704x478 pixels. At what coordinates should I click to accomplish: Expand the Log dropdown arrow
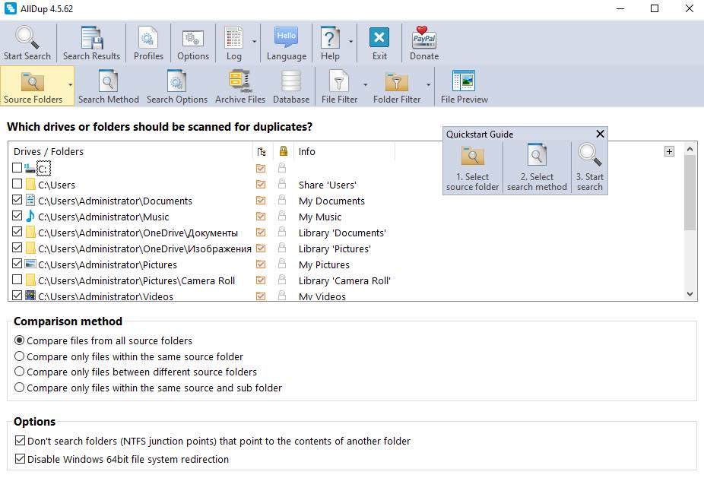(x=254, y=43)
